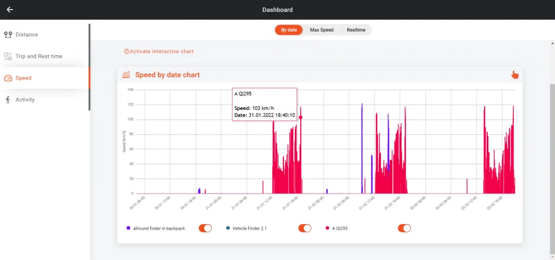The image size is (555, 260).
Task: Click the Dashboard title in the header
Action: point(277,10)
